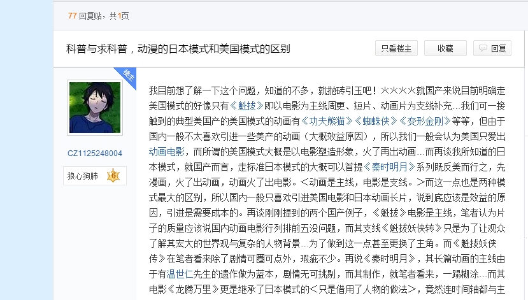This screenshot has width=528, height=300.
Task: Click the 回复 button with speech bubble
Action: coord(492,48)
